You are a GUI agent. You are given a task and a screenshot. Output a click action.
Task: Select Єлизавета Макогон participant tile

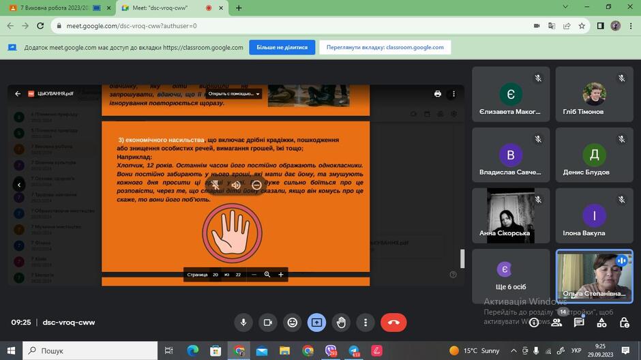511,94
